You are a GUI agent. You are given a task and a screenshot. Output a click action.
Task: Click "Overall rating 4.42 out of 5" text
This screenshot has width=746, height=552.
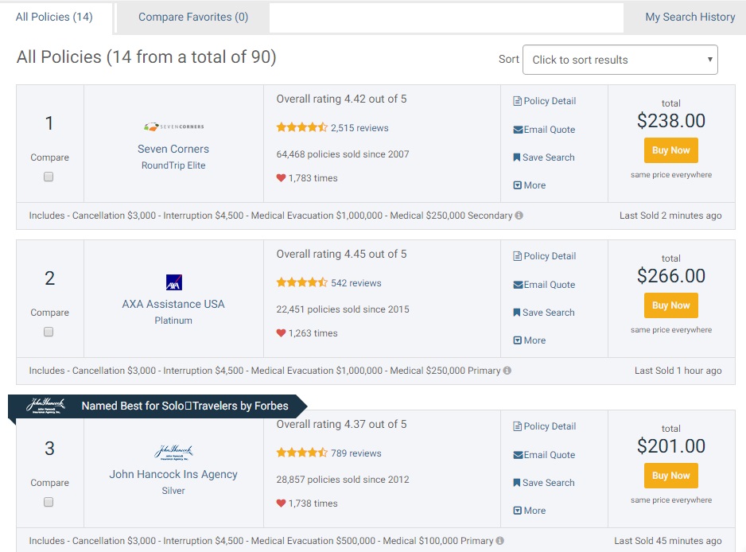tap(342, 99)
